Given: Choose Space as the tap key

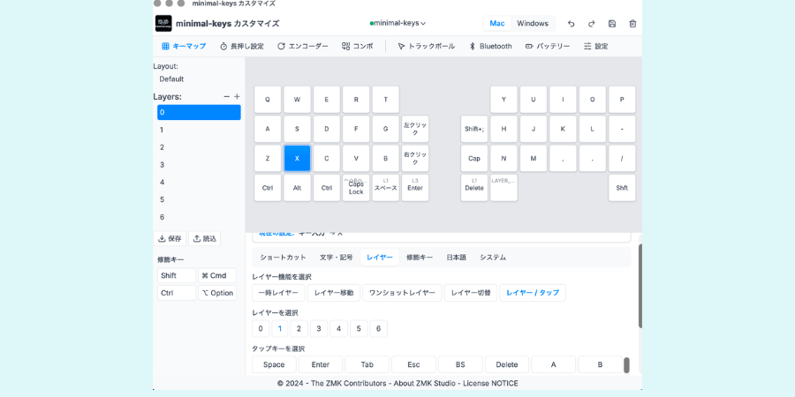Looking at the screenshot, I should pyautogui.click(x=274, y=364).
